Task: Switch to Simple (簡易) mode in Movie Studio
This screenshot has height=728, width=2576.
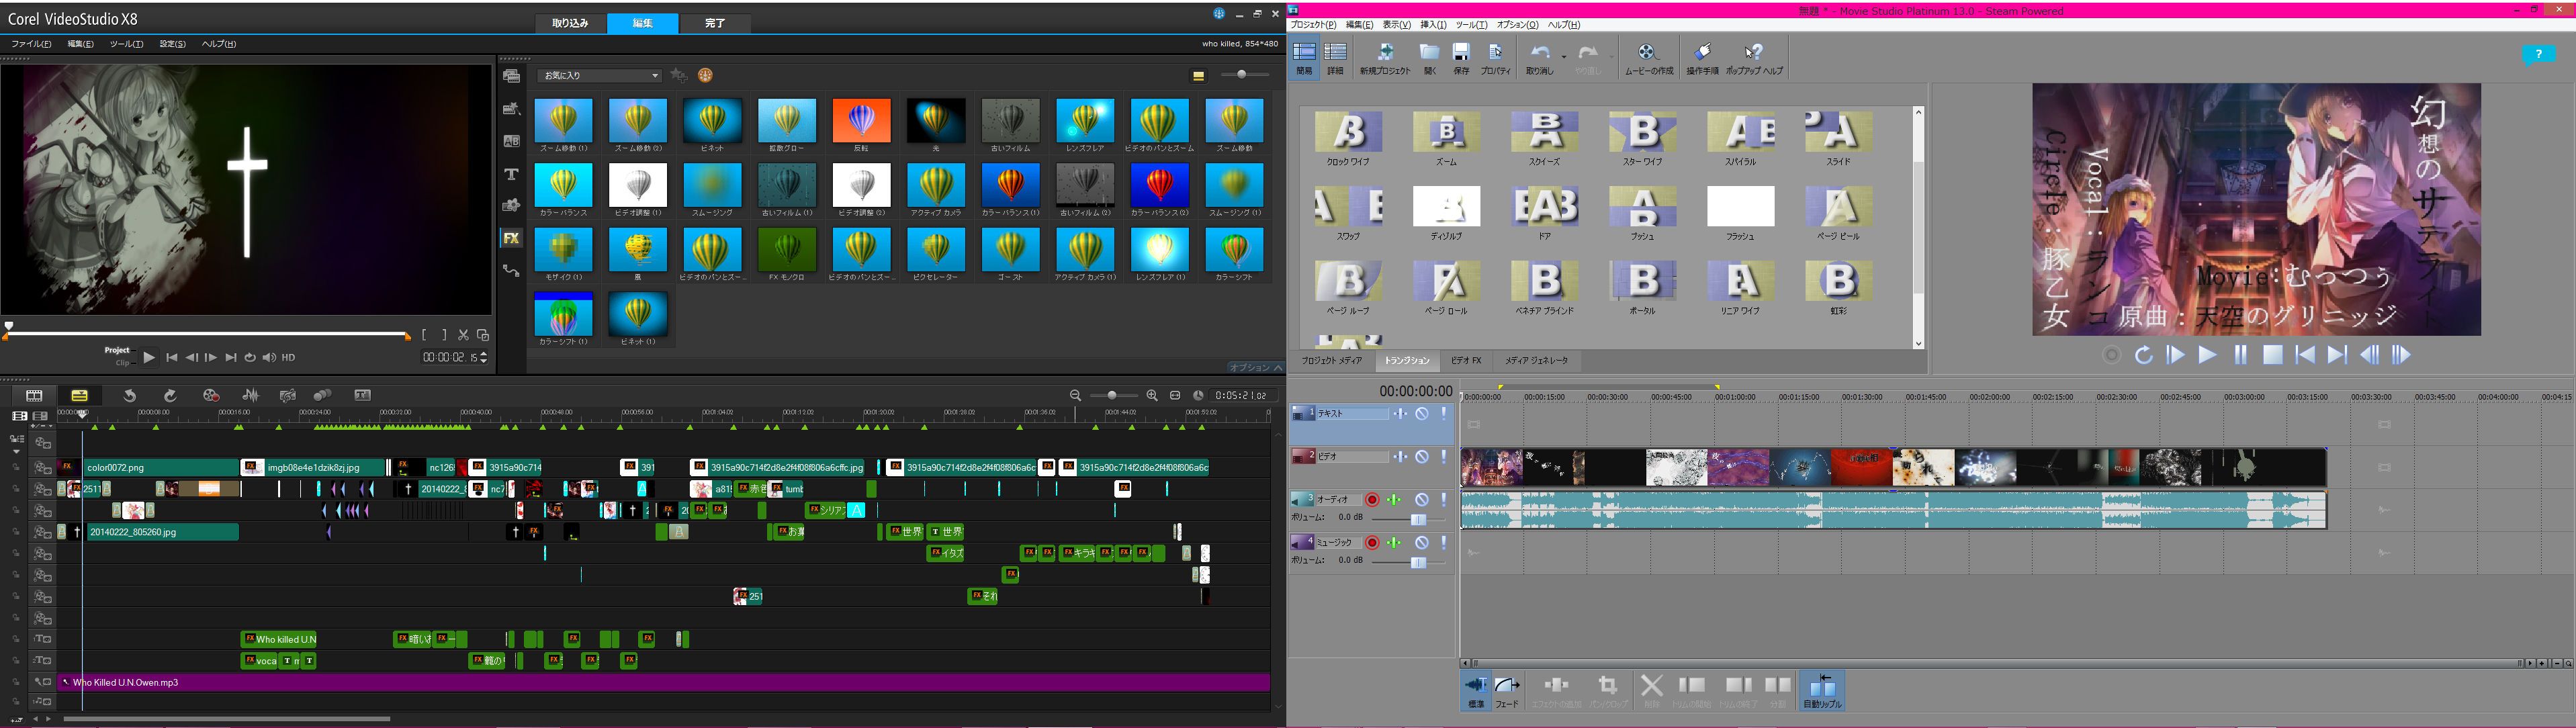Action: click(1304, 58)
